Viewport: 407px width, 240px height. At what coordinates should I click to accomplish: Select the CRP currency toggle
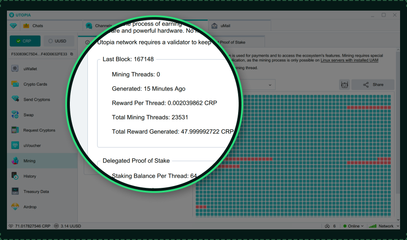click(x=25, y=41)
